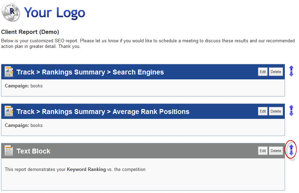
Task: Click the sheriff star logo icon
Action: coord(12,12)
